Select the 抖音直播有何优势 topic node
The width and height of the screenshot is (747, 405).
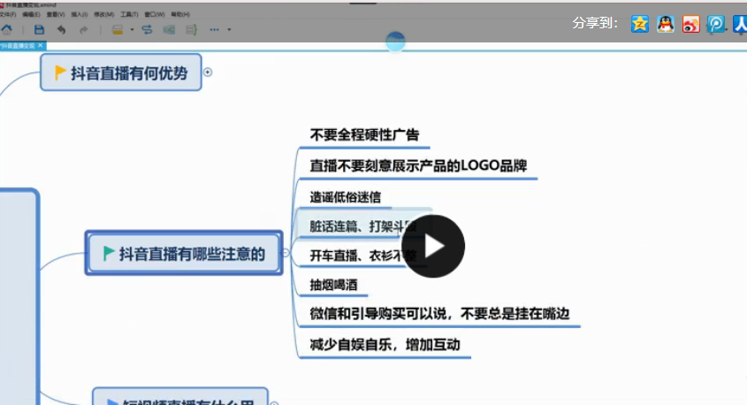point(121,73)
